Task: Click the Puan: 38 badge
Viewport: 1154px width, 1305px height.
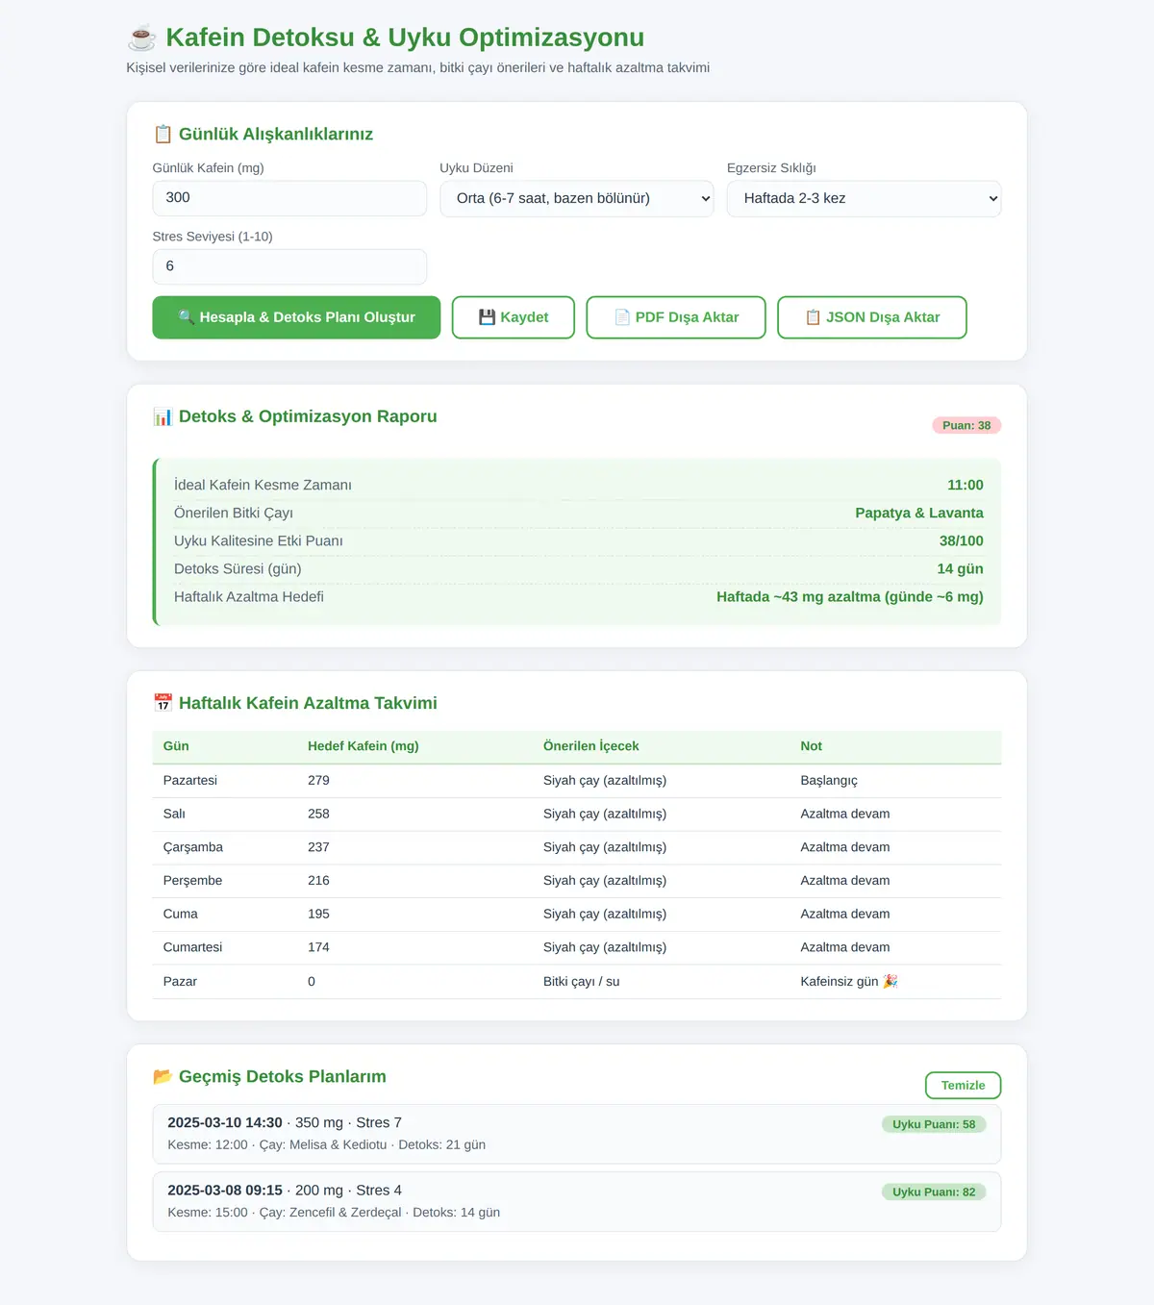Action: click(x=966, y=425)
